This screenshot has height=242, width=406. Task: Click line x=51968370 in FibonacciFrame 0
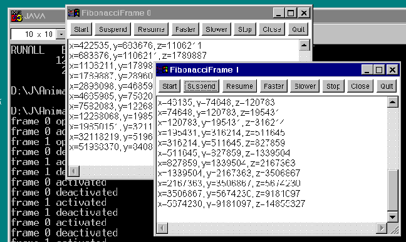tap(111, 147)
